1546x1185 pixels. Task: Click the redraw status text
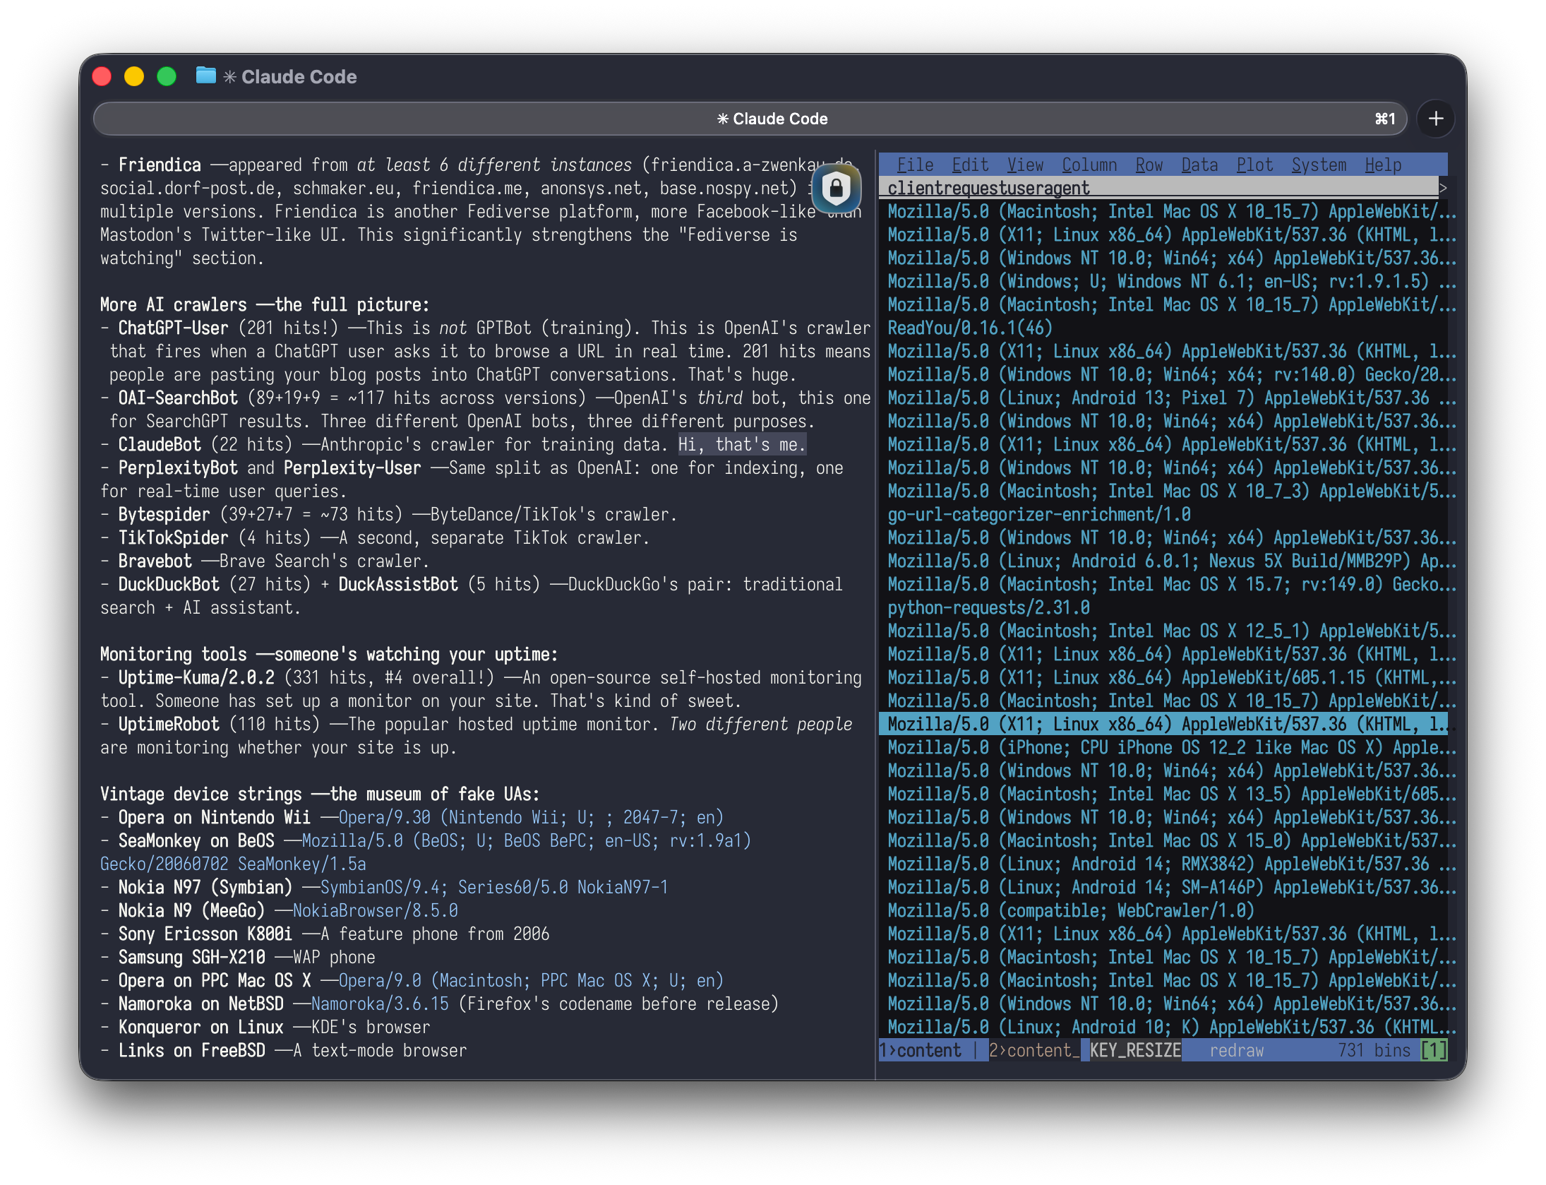pos(1236,1050)
